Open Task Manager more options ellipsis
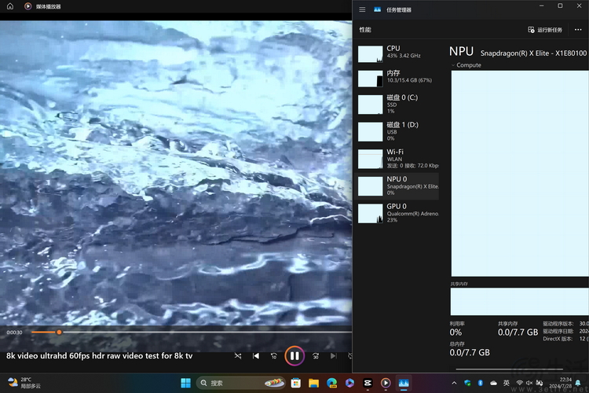This screenshot has width=589, height=393. click(578, 30)
